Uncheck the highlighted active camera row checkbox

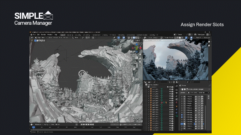pos(182,124)
